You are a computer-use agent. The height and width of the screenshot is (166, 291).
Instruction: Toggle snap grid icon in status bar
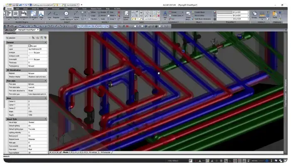[x=221, y=161]
